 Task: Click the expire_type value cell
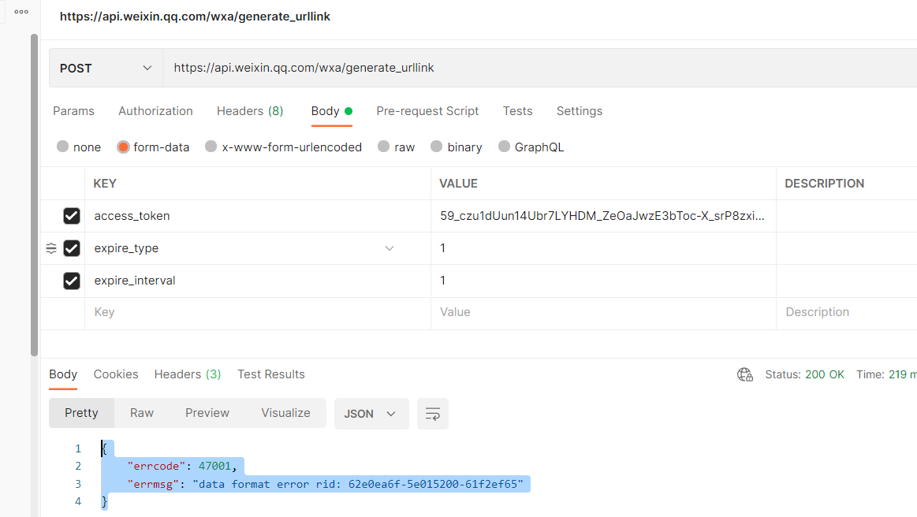click(603, 248)
